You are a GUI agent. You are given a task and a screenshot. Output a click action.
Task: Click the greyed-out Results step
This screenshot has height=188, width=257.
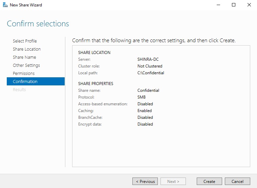pos(19,89)
